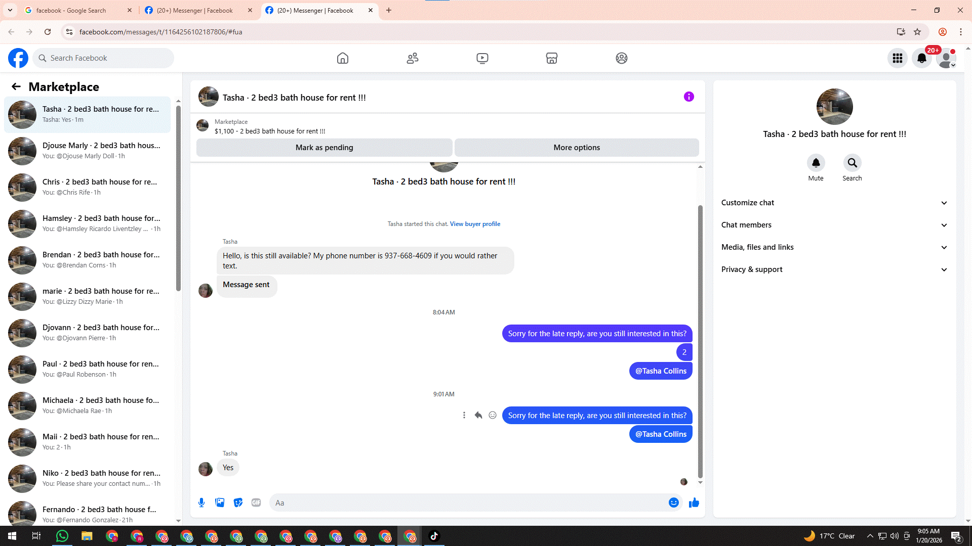Open the Video icon in top navigation
972x546 pixels.
pos(482,58)
